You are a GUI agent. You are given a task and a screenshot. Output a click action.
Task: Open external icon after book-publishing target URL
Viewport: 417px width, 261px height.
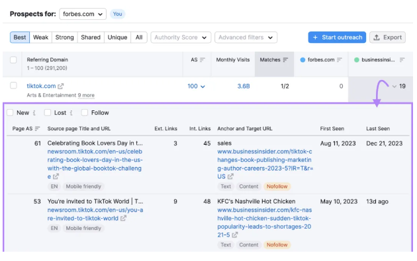(230, 176)
